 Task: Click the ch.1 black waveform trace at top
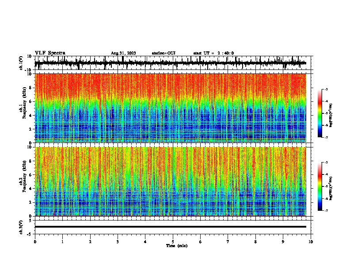click(170, 63)
